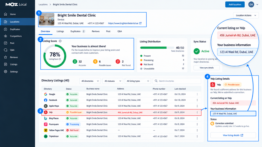Open the brightsmiledental.ae website link
The height and width of the screenshot is (147, 262).
[123, 23]
